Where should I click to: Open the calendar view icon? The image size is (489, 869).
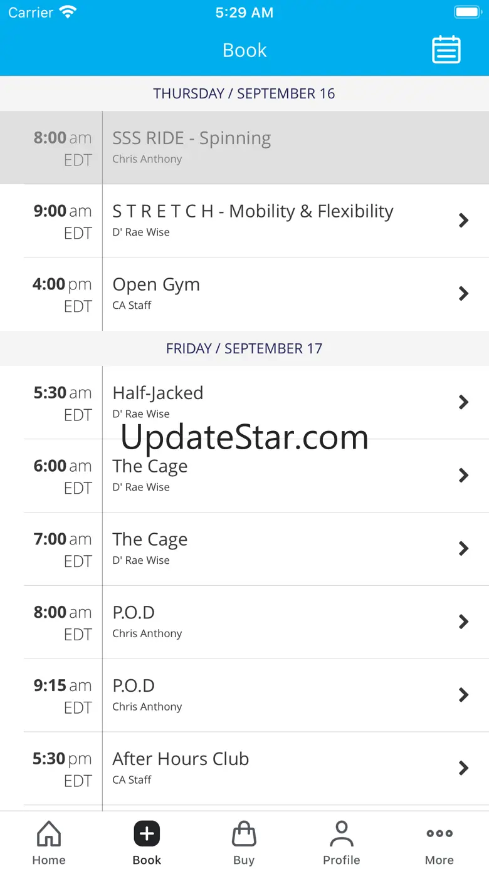click(446, 50)
